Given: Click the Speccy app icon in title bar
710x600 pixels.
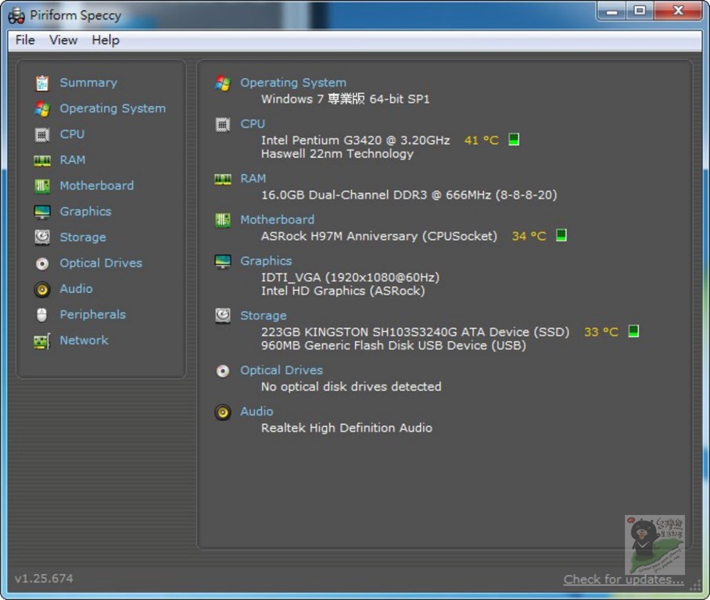Looking at the screenshot, I should (16, 16).
